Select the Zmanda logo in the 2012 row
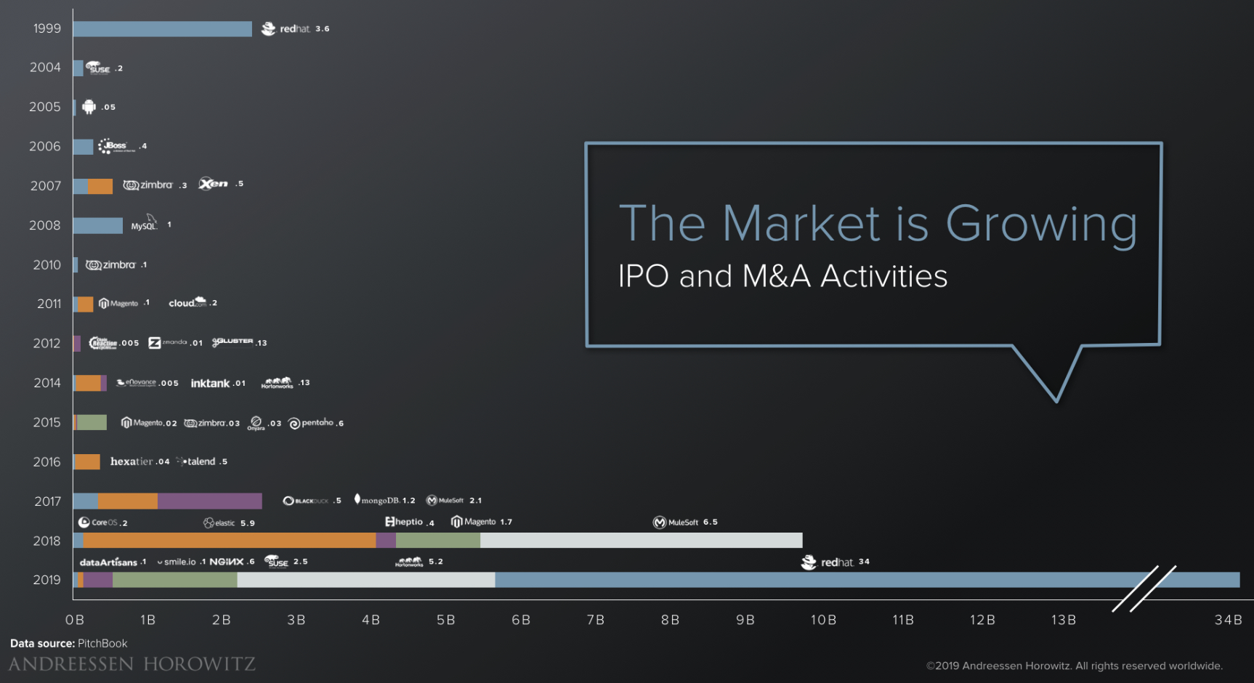This screenshot has height=683, width=1254. click(168, 343)
